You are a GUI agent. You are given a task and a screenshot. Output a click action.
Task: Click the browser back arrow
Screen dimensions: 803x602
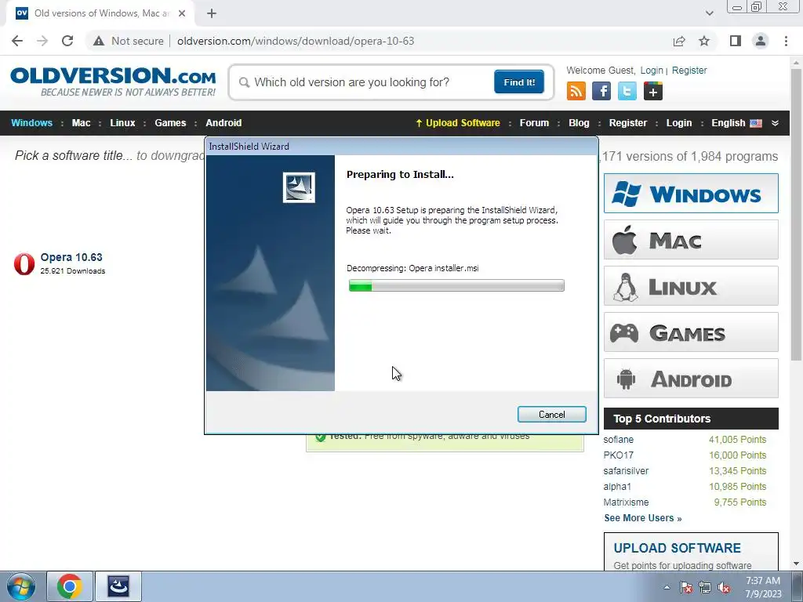point(17,41)
